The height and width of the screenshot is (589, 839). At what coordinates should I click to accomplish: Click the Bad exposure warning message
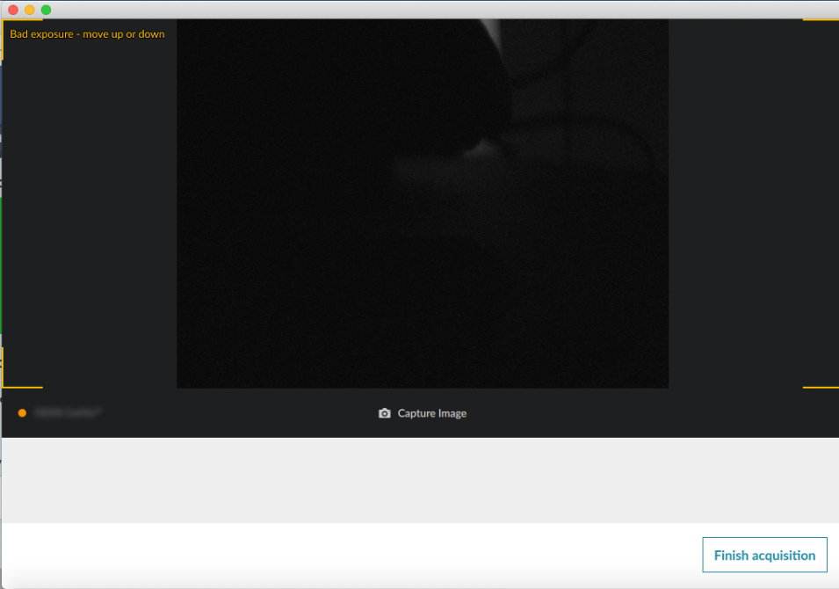[x=87, y=34]
